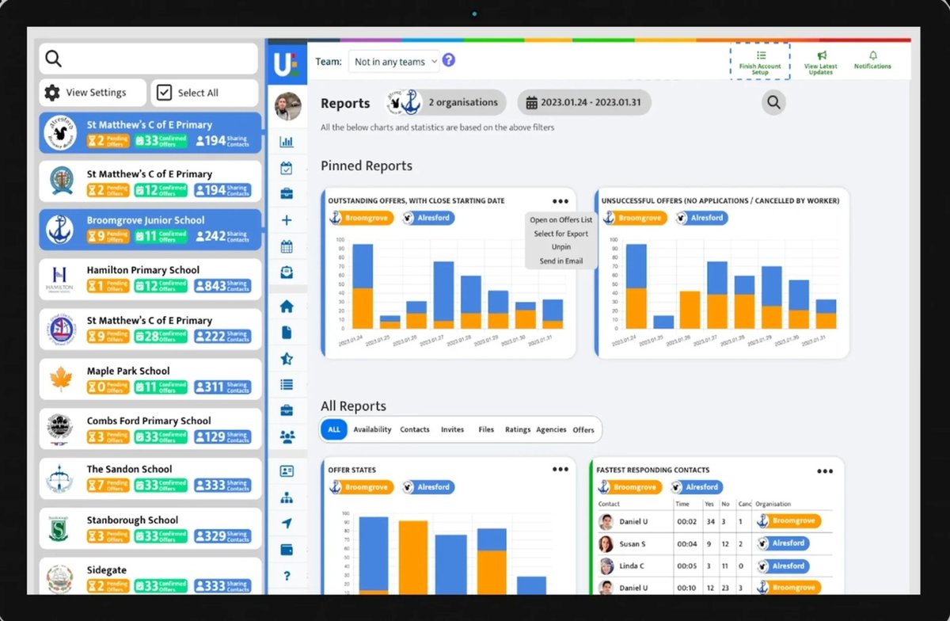The height and width of the screenshot is (621, 950).
Task: Select Combs Ford Primary School
Action: point(150,429)
